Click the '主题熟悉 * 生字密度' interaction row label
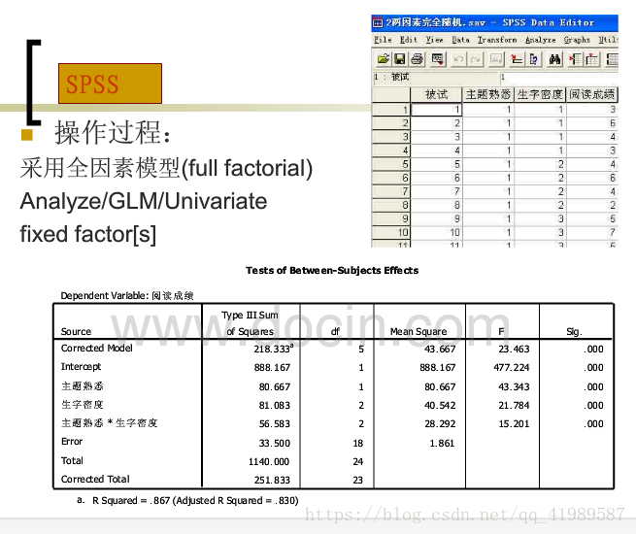The height and width of the screenshot is (534, 636). pyautogui.click(x=109, y=423)
